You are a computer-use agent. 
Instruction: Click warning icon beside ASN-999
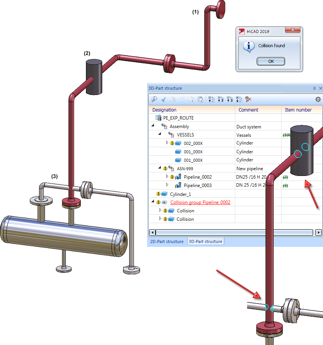click(165, 169)
